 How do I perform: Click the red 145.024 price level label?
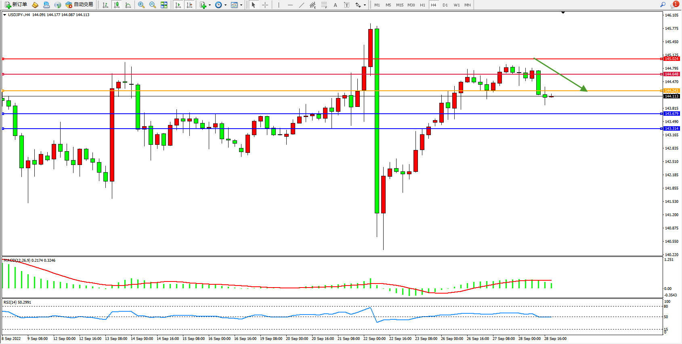click(672, 59)
